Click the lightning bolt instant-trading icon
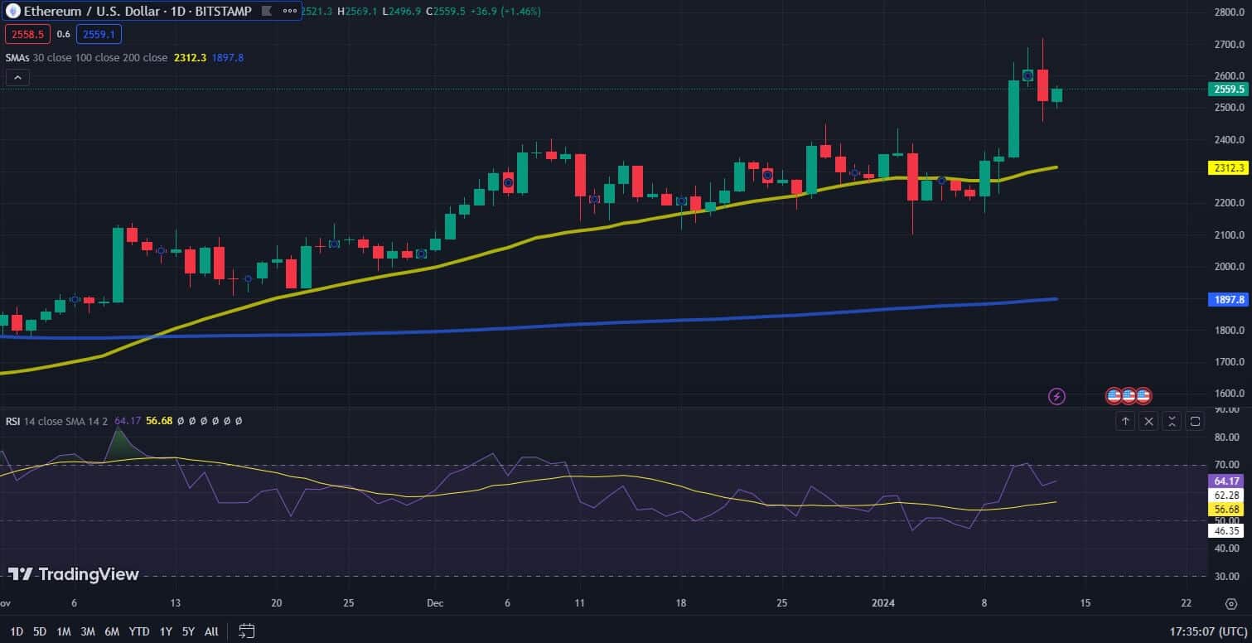 1056,396
